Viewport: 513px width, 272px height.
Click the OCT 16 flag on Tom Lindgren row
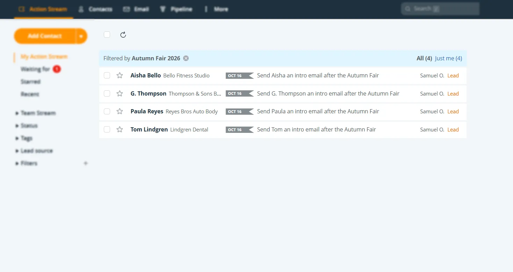click(x=239, y=130)
